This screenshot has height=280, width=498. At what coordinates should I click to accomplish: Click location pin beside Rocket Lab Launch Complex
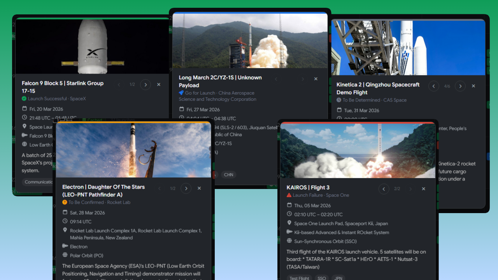click(x=65, y=230)
